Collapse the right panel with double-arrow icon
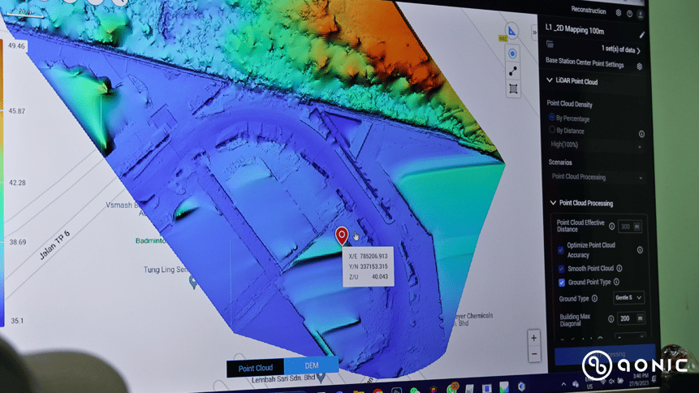 [533, 33]
